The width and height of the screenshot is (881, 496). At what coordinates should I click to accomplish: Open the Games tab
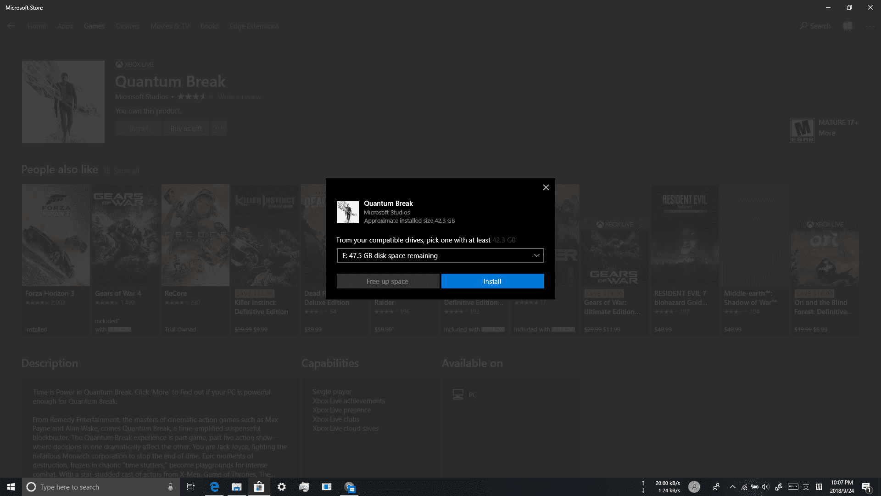tap(94, 26)
